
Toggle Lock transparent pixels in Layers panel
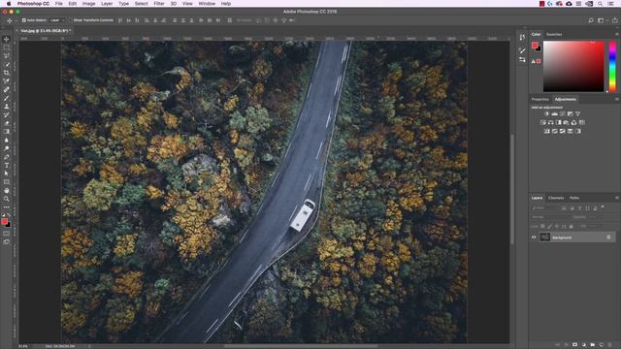(x=542, y=226)
